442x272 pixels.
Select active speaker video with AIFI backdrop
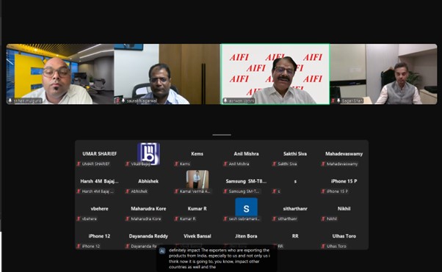click(x=275, y=74)
